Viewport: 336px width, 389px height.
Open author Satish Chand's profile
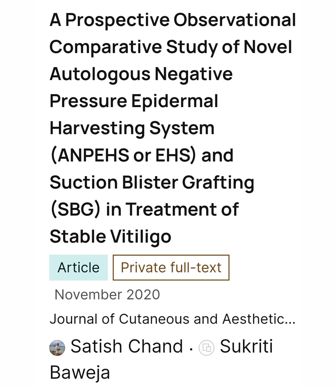click(127, 347)
